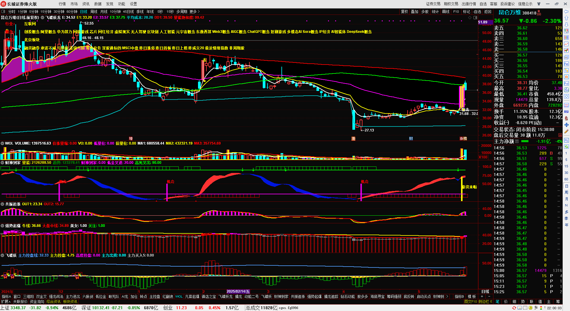Open the intraday trend line sidebar icon
The image size is (570, 311).
coord(566,44)
